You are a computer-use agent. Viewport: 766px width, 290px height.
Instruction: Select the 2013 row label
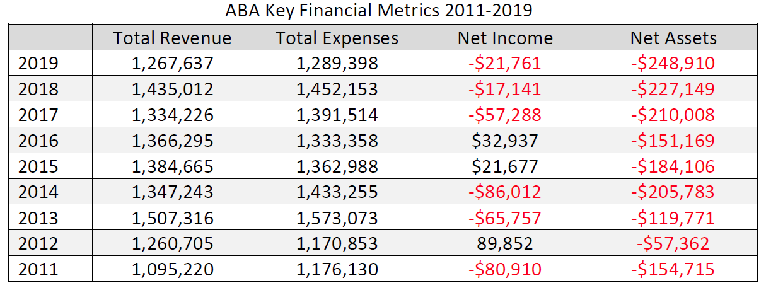38,218
